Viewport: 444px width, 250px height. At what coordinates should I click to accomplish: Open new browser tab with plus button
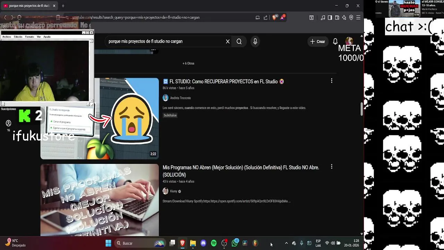click(x=63, y=6)
